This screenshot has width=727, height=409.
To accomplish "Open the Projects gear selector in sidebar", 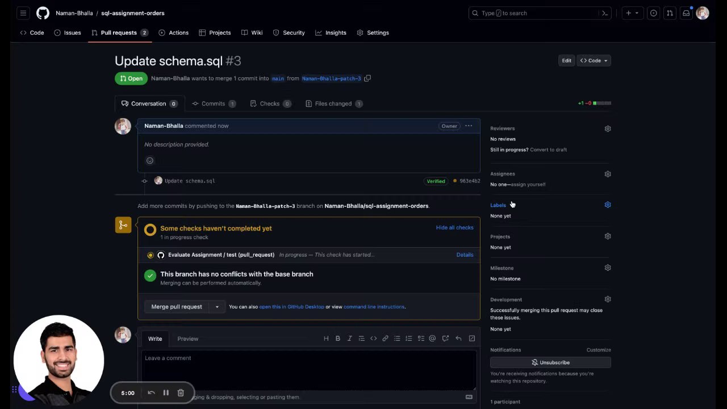I will click(x=608, y=236).
